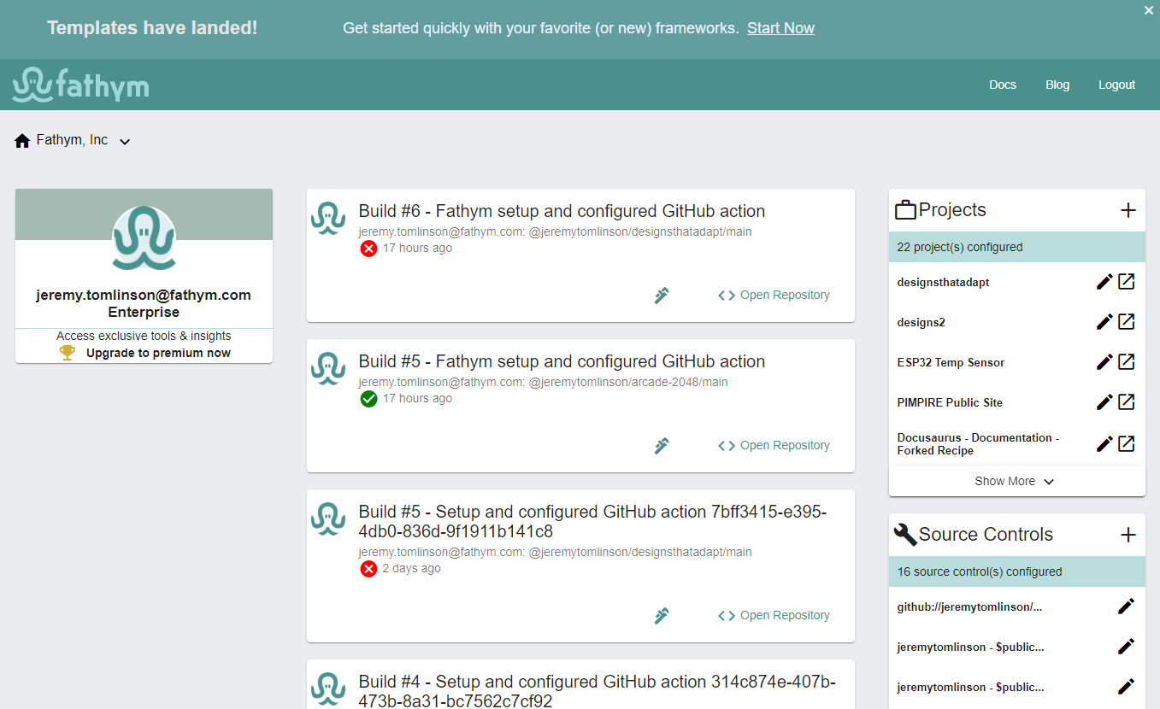Viewport: 1160px width, 709px height.
Task: Edit the Docusaurus Documentation project
Action: pyautogui.click(x=1104, y=444)
